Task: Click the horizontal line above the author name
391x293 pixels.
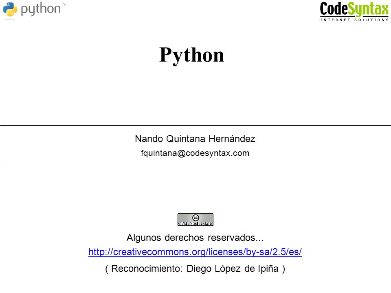Action: [x=195, y=126]
